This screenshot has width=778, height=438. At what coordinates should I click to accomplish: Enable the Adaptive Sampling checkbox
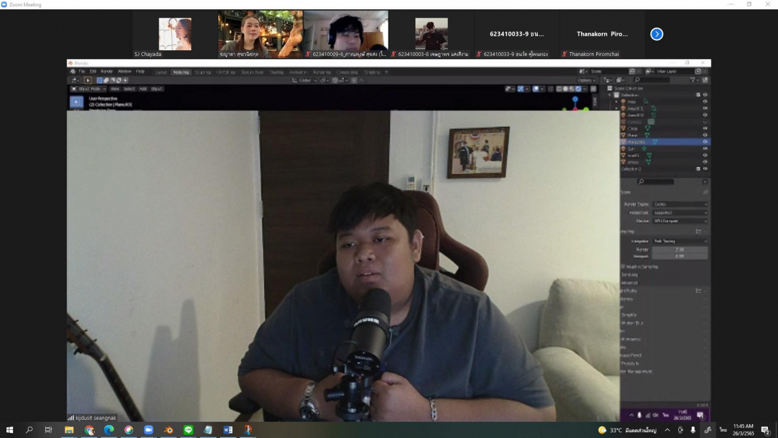coord(623,267)
